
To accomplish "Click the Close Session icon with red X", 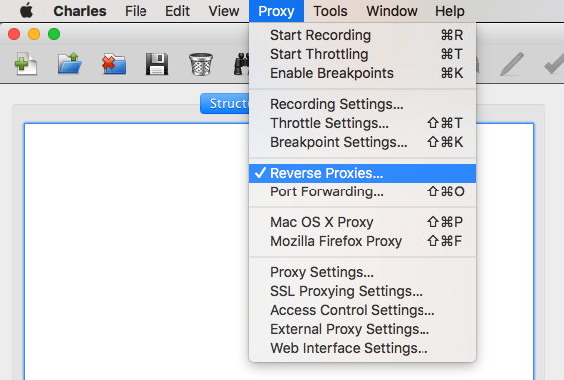I will click(x=114, y=64).
